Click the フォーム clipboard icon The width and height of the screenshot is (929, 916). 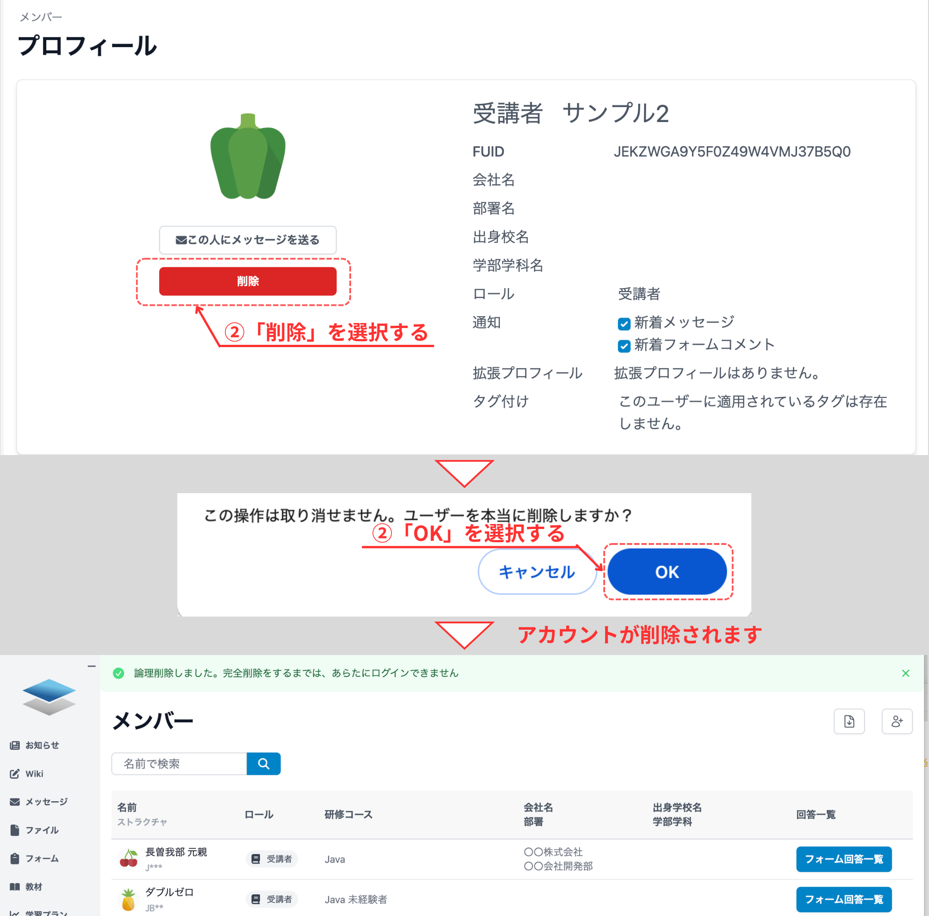pyautogui.click(x=15, y=858)
